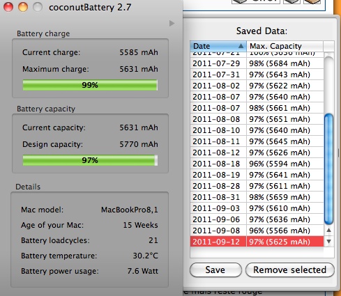Image resolution: width=341 pixels, height=296 pixels.
Task: Click the Saved Data heading
Action: coord(262,31)
